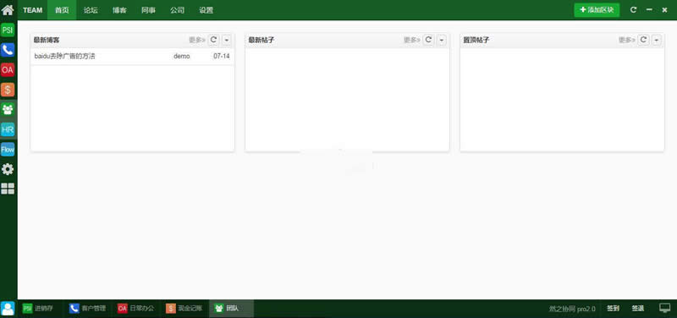Open the cash accounting dollar icon
The height and width of the screenshot is (318, 677).
(x=8, y=90)
